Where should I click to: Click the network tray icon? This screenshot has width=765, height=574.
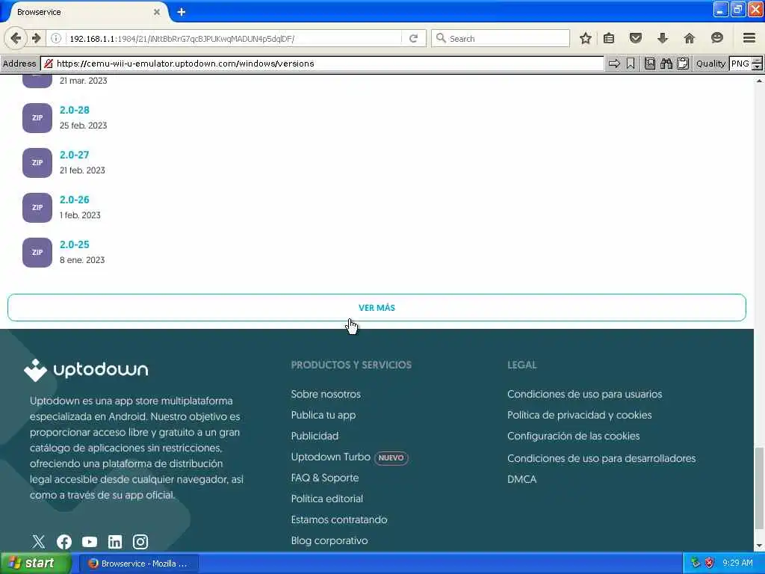(x=696, y=563)
